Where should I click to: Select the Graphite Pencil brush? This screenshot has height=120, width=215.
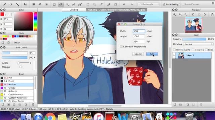click(x=17, y=94)
